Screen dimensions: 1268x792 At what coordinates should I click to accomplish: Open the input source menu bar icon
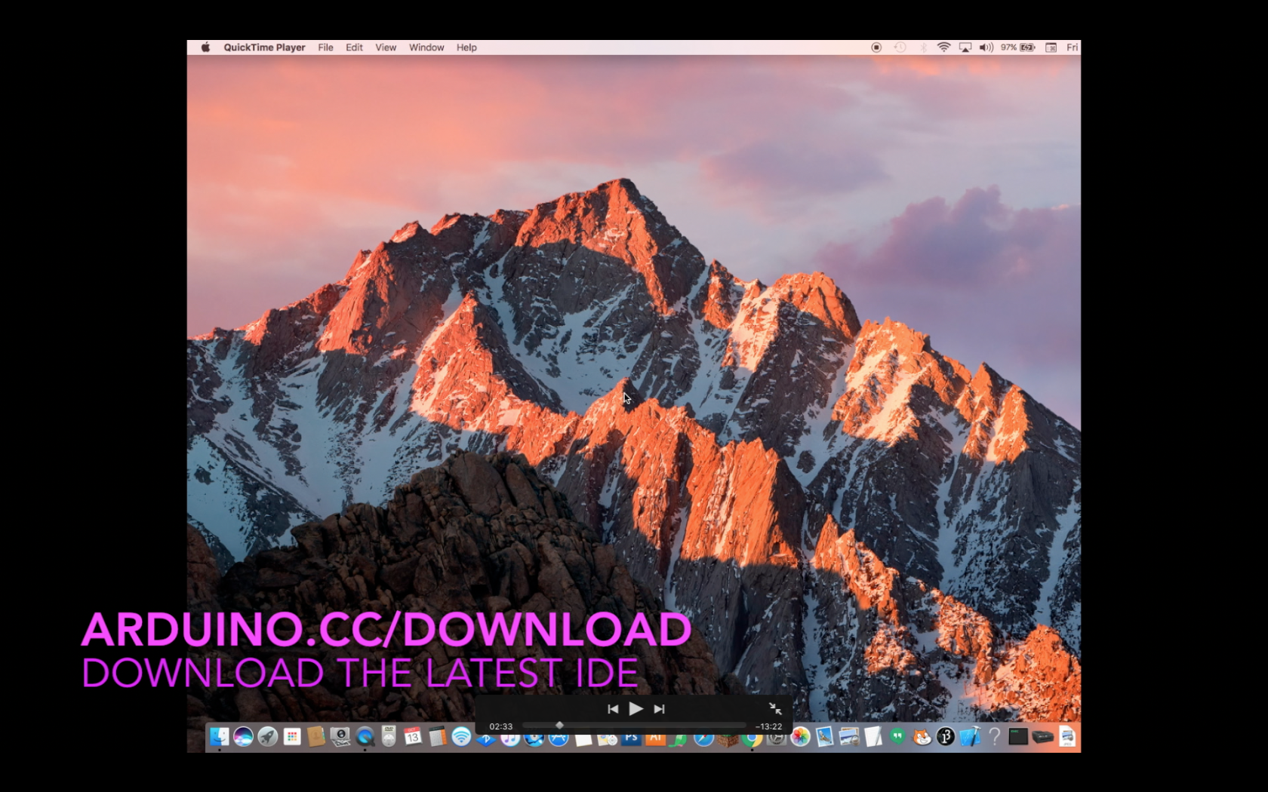tap(1051, 48)
